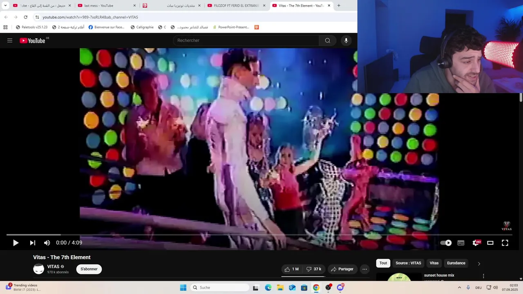Show hidden system tray icons

point(459,287)
